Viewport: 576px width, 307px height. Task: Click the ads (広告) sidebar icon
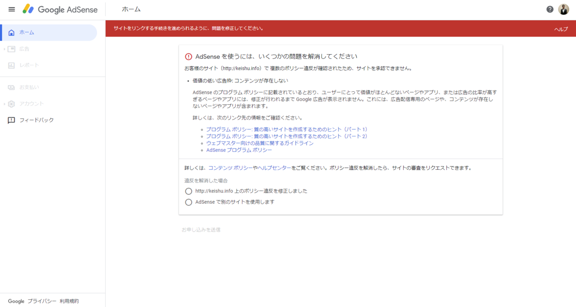(x=12, y=49)
